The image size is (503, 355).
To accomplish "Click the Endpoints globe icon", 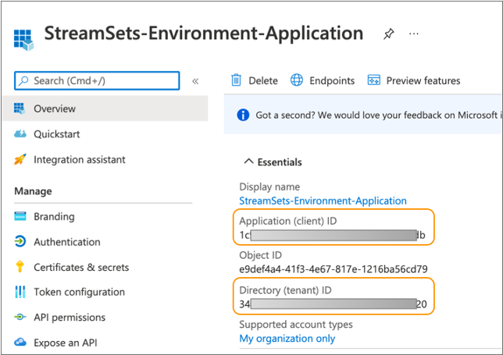I will pyautogui.click(x=297, y=80).
